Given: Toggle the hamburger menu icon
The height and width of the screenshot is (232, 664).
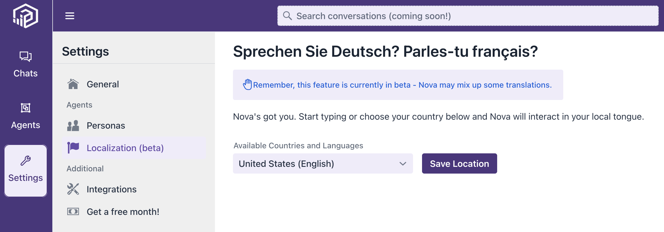Looking at the screenshot, I should (x=70, y=16).
